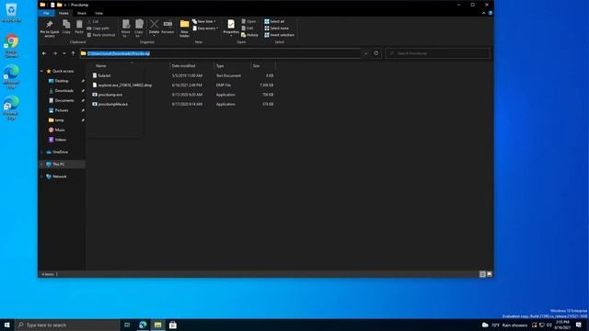The image size is (589, 331).
Task: Open the Recent locations dropdown arrow
Action: [64, 53]
